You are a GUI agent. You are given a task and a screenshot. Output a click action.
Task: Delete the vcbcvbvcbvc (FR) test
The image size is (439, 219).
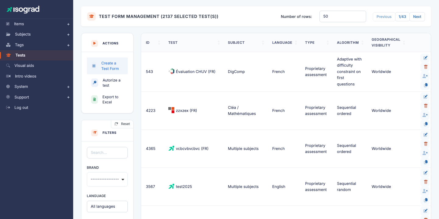tap(426, 144)
